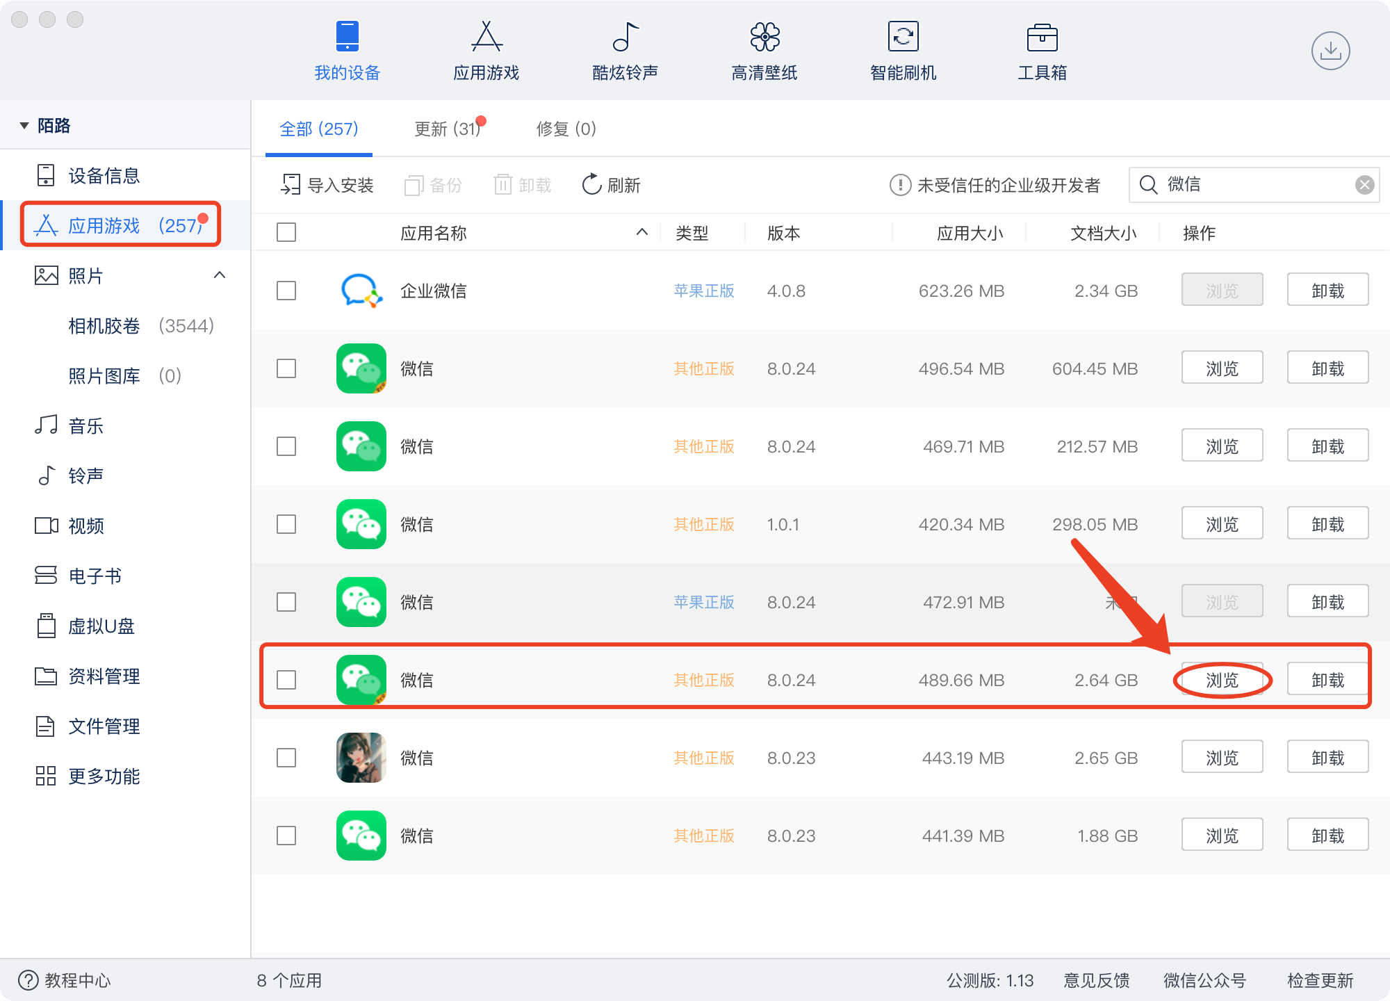Collapse the 陌路 device tree
This screenshot has width=1390, height=1001.
point(24,126)
